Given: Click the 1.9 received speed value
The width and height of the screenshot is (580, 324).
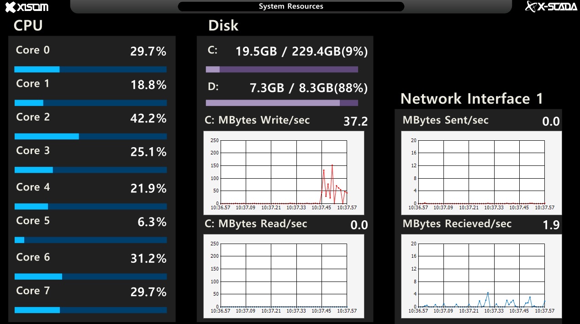Looking at the screenshot, I should [551, 225].
